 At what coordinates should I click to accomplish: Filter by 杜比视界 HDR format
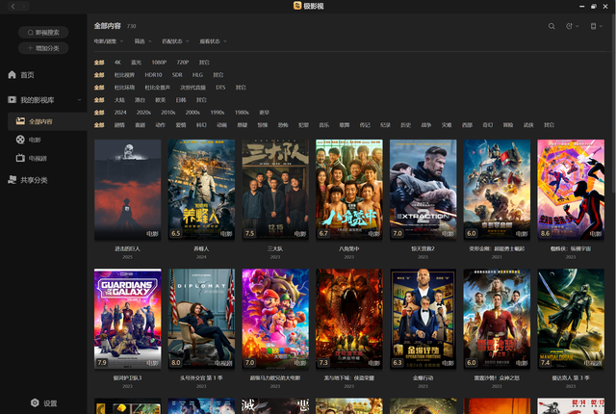[x=124, y=75]
